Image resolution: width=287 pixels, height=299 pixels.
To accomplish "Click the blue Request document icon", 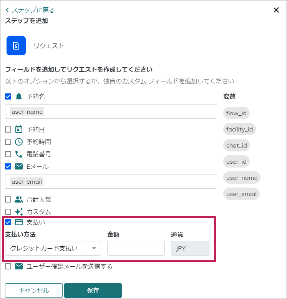I will 16,46.
